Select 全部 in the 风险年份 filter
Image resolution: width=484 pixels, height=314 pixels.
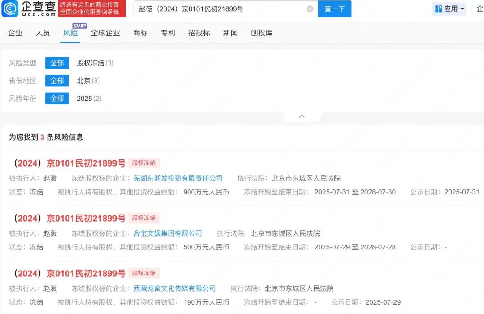tap(57, 99)
